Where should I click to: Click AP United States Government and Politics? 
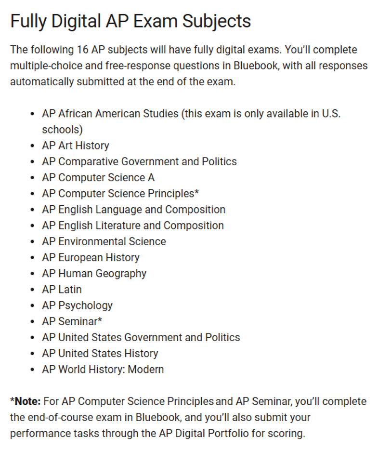coord(141,337)
